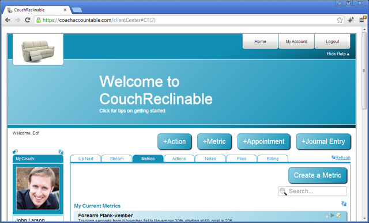Click the +Journal Entry button
The image size is (369, 223).
pyautogui.click(x=323, y=141)
